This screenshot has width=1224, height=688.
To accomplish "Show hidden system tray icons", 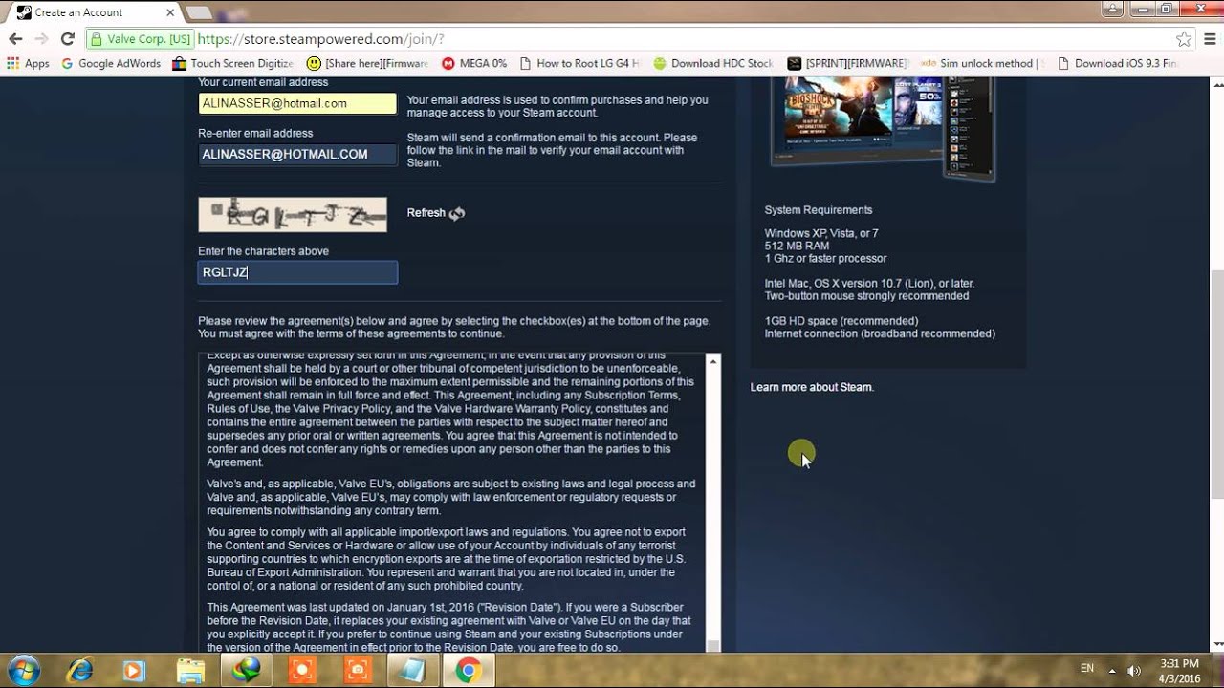I will click(x=1113, y=670).
